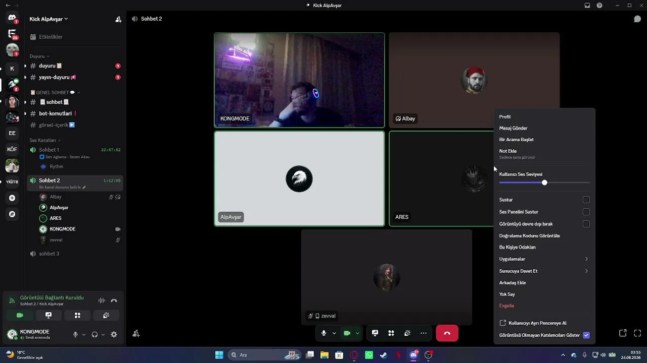Open the discover servers compass icon

12,214
